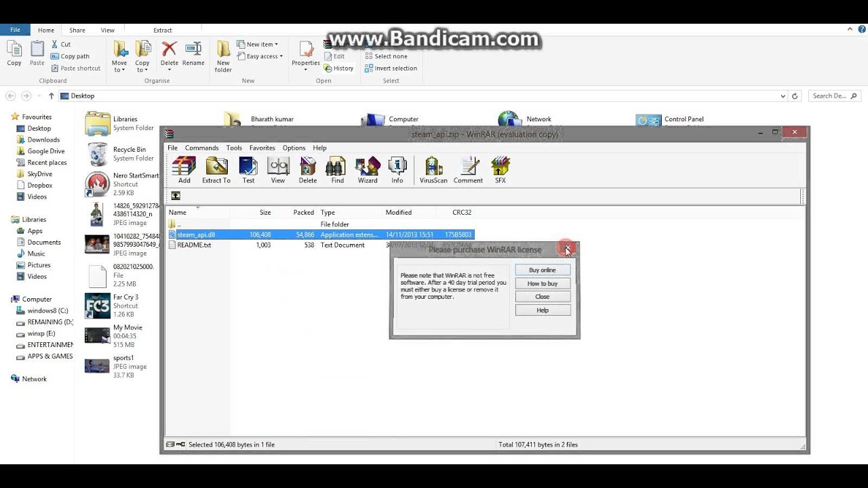Image resolution: width=868 pixels, height=488 pixels.
Task: Click Cut in the Explorer Clipboard group
Action: coord(61,44)
